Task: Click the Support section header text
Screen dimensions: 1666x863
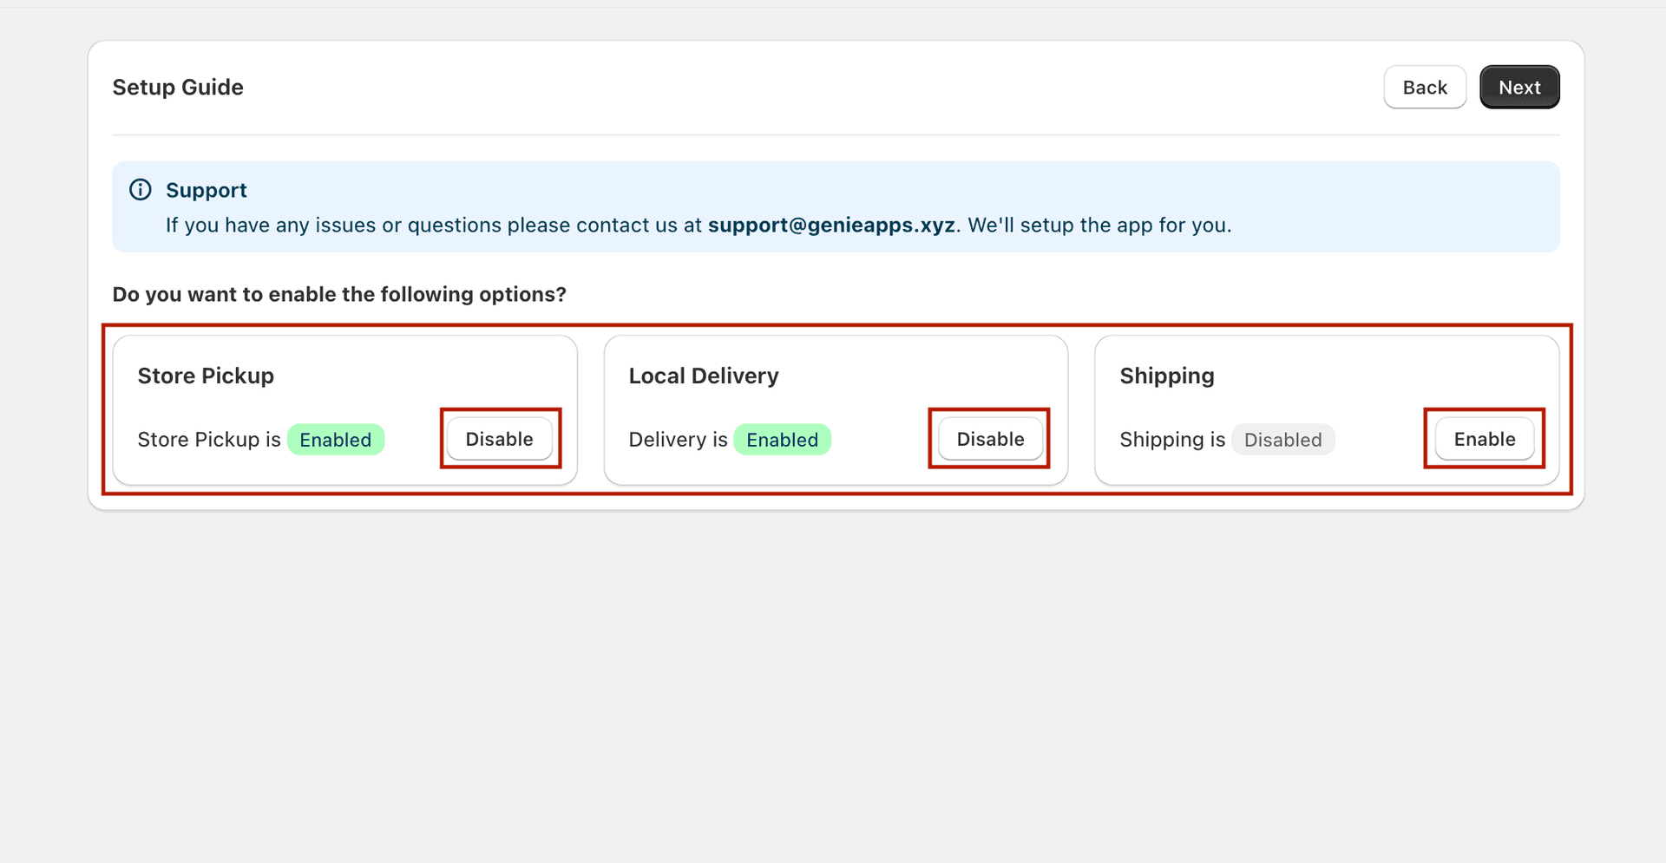Action: 207,190
